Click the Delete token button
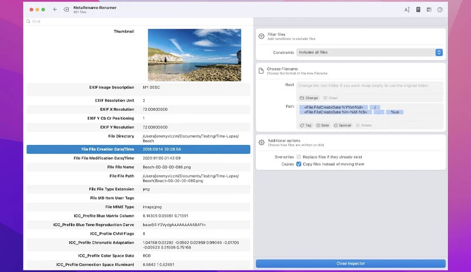Image resolution: width=471 pixels, height=272 pixels. pyautogui.click(x=364, y=125)
